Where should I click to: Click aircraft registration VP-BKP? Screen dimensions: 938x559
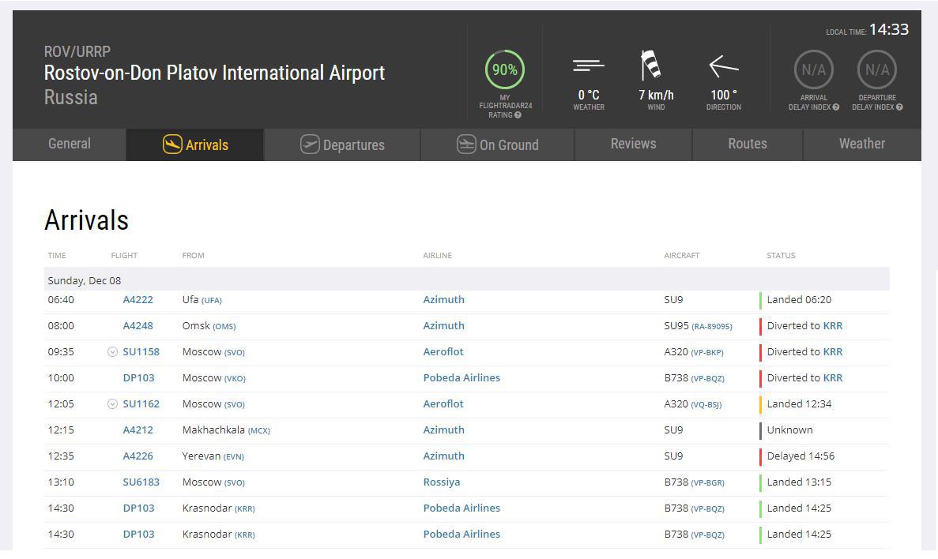[x=707, y=353]
